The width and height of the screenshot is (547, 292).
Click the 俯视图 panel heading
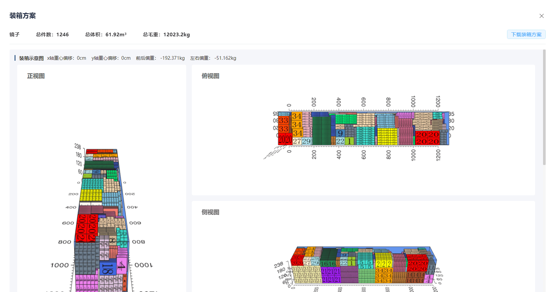[210, 76]
